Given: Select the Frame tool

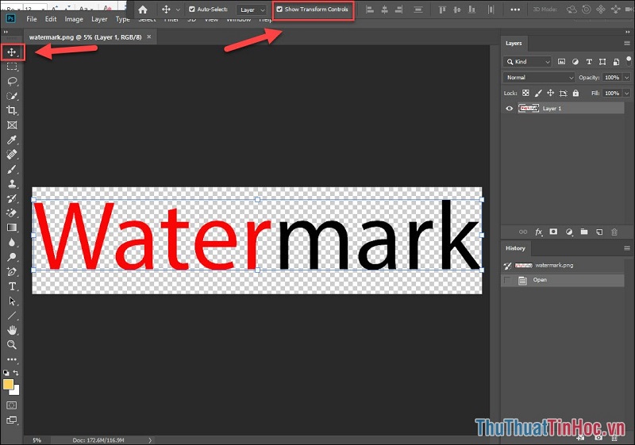Looking at the screenshot, I should click(x=12, y=125).
